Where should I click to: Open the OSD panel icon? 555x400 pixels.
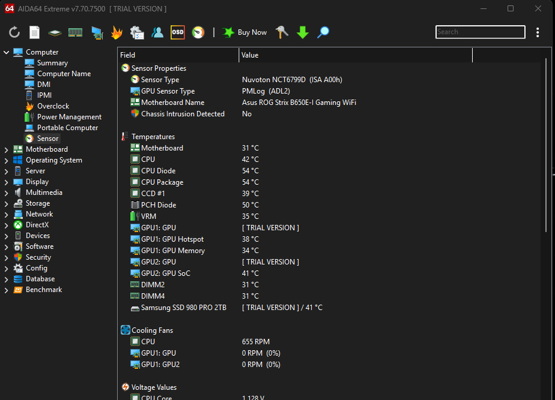pyautogui.click(x=178, y=32)
